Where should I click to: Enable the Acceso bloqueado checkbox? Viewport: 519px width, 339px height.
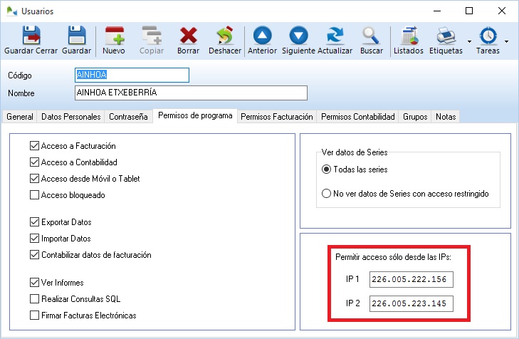35,195
